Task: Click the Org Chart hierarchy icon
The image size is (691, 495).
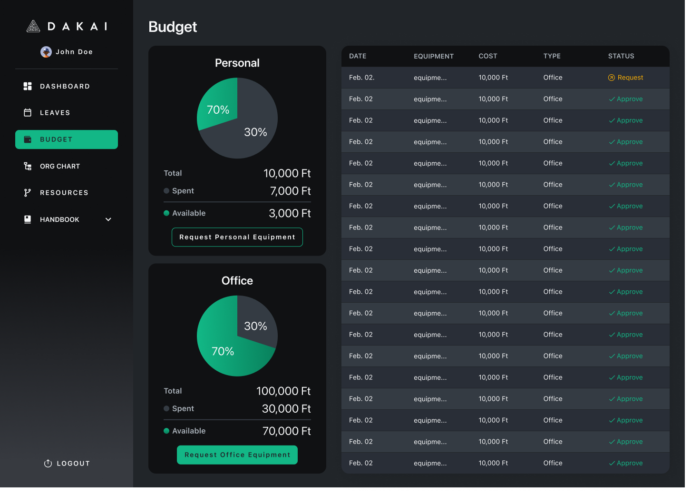Action: (x=28, y=166)
